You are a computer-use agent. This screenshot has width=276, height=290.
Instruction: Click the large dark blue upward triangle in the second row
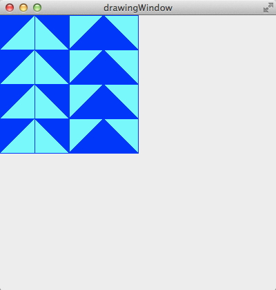coord(103,72)
